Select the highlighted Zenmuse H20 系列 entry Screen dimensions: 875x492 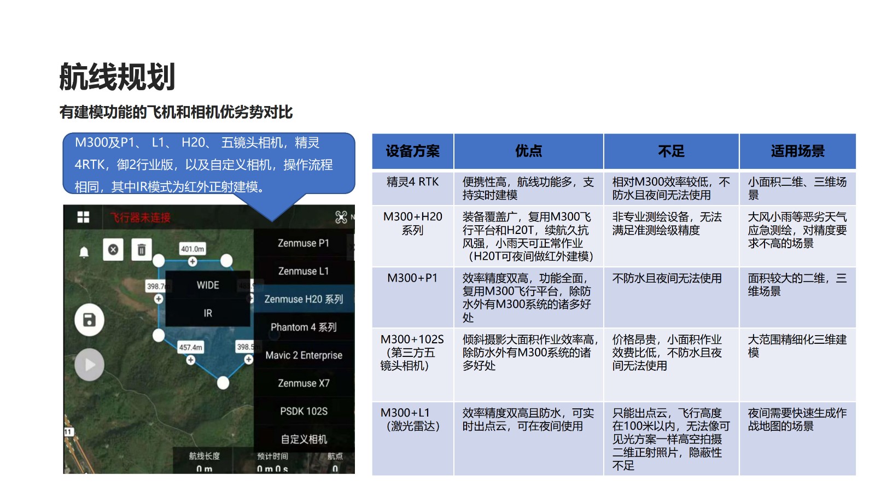[x=304, y=299]
